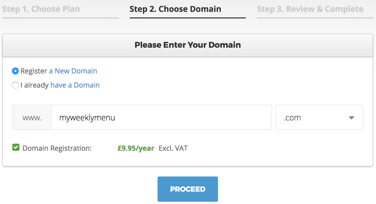Open the "have a Domain" link
376x204 pixels.
tap(75, 85)
